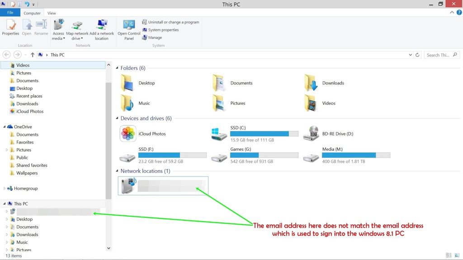The height and width of the screenshot is (260, 463).
Task: Open the Map network drive menu
Action: click(x=77, y=30)
